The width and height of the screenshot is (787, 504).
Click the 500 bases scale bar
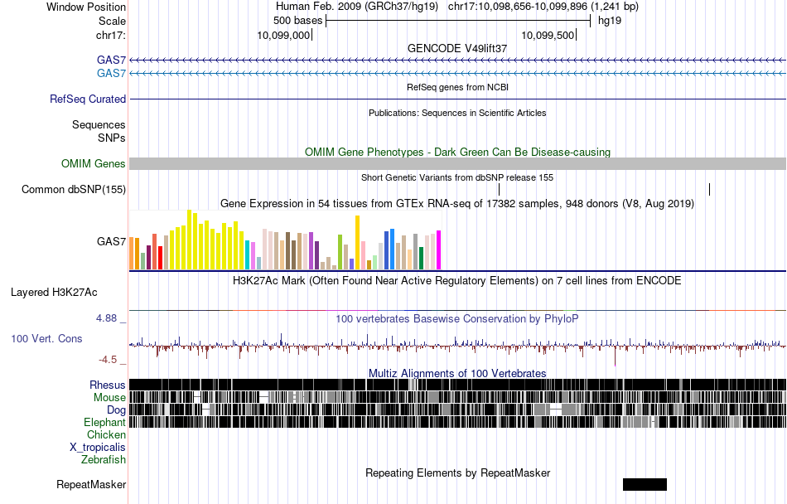(458, 21)
